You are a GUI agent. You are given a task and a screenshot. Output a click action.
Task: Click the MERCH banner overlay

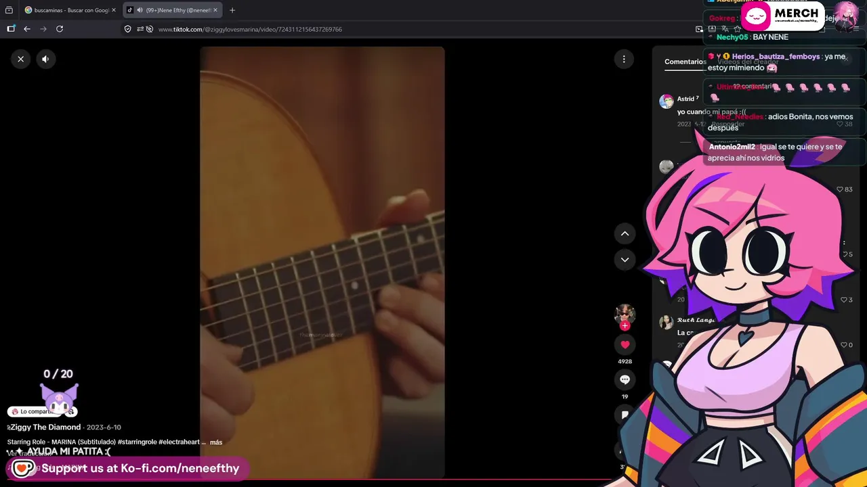click(782, 16)
